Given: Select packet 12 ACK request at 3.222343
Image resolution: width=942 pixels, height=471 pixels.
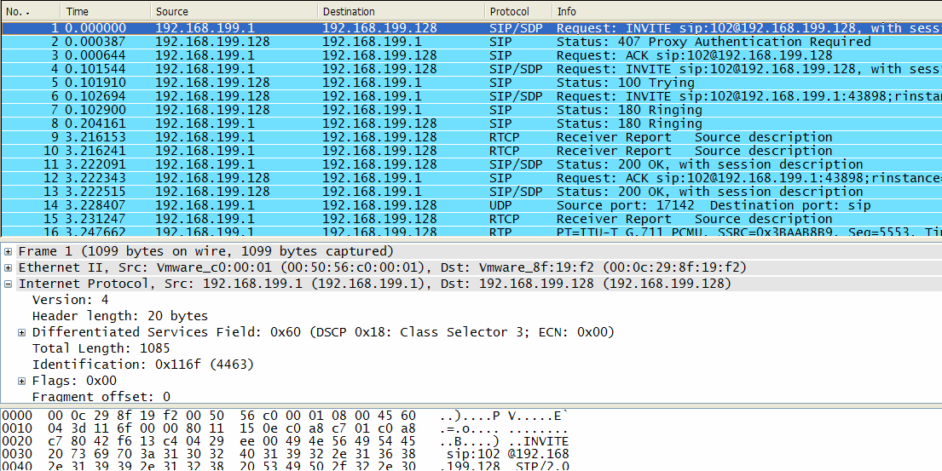Looking at the screenshot, I should click(471, 178).
